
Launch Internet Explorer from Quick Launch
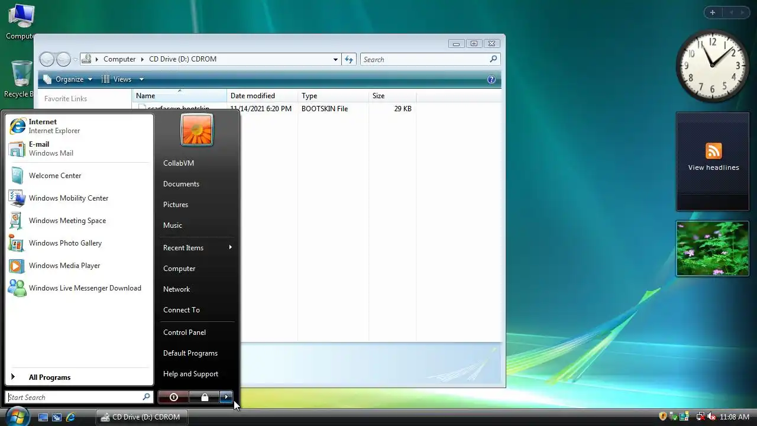tap(70, 417)
